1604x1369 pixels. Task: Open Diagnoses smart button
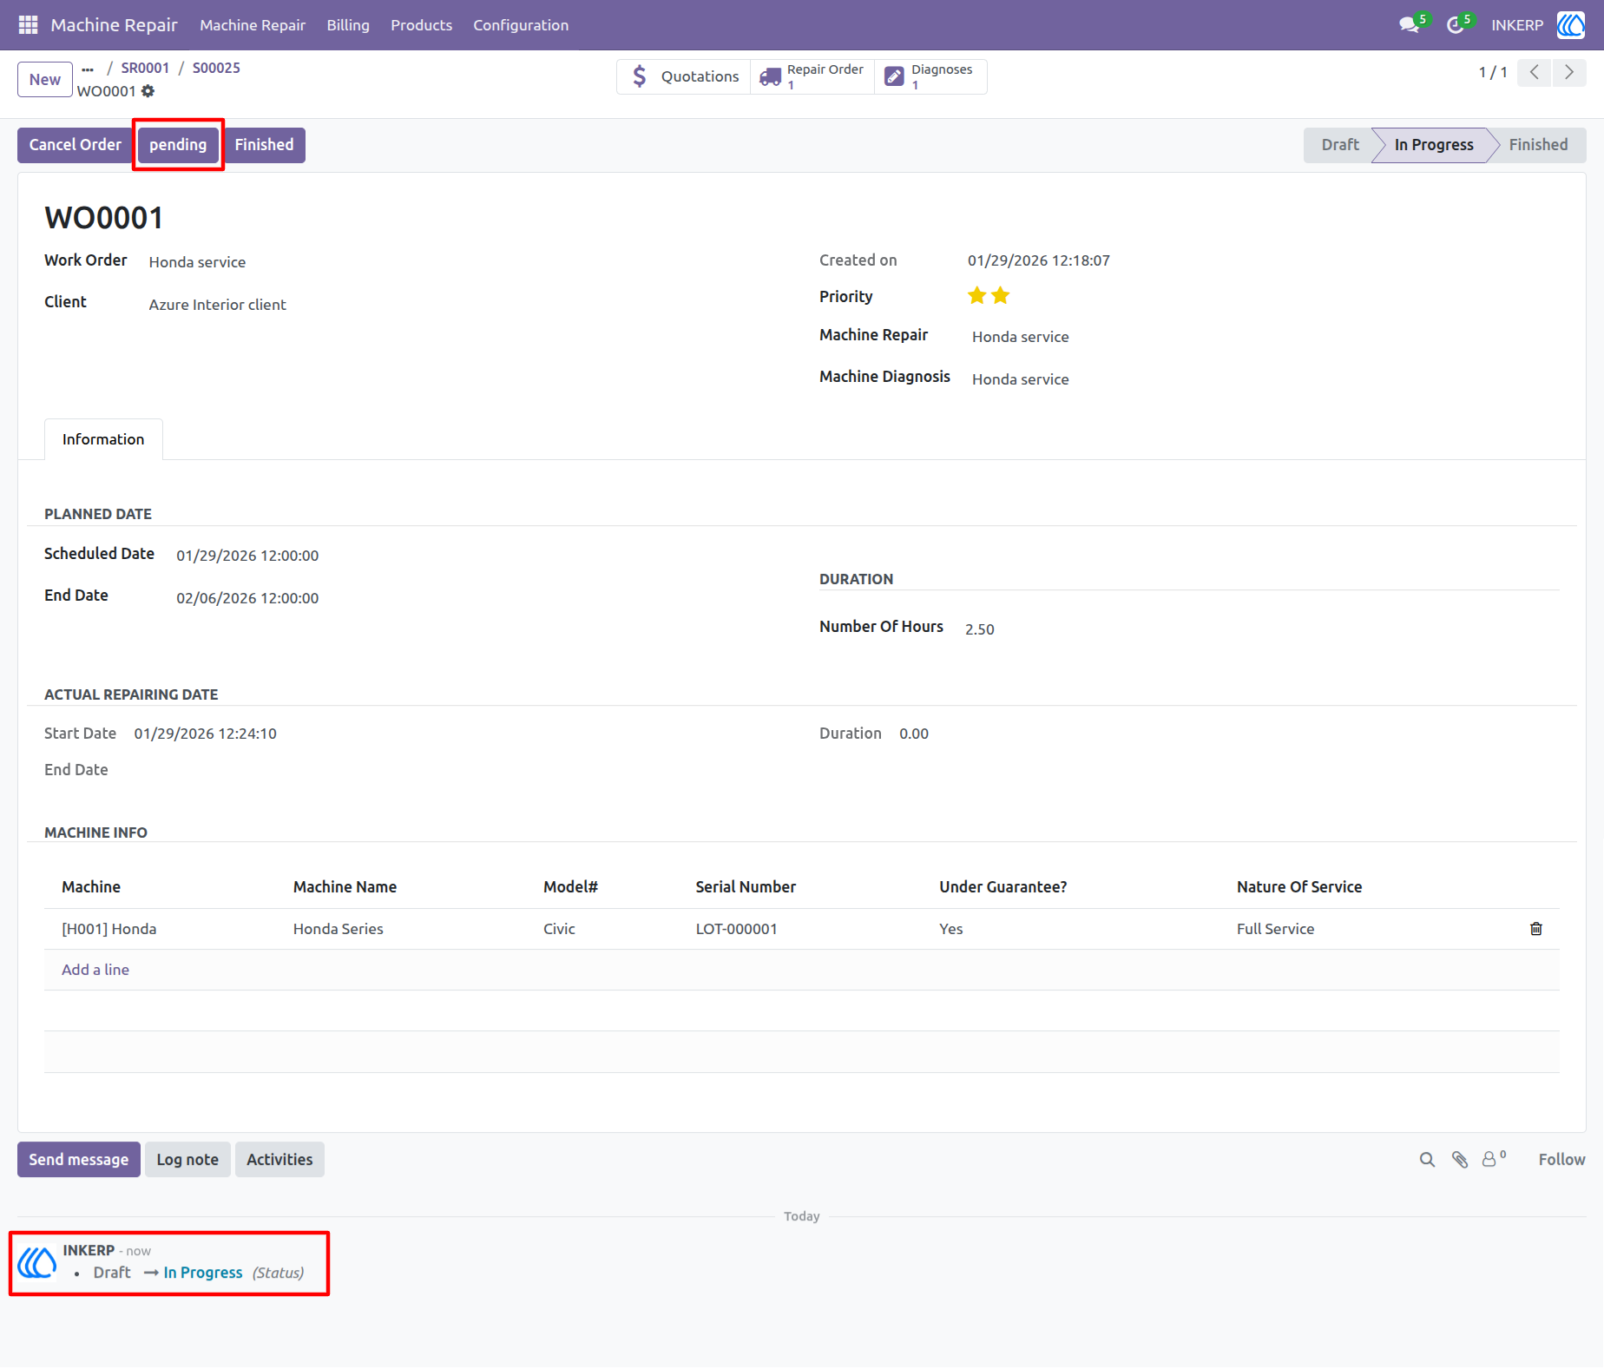930,76
